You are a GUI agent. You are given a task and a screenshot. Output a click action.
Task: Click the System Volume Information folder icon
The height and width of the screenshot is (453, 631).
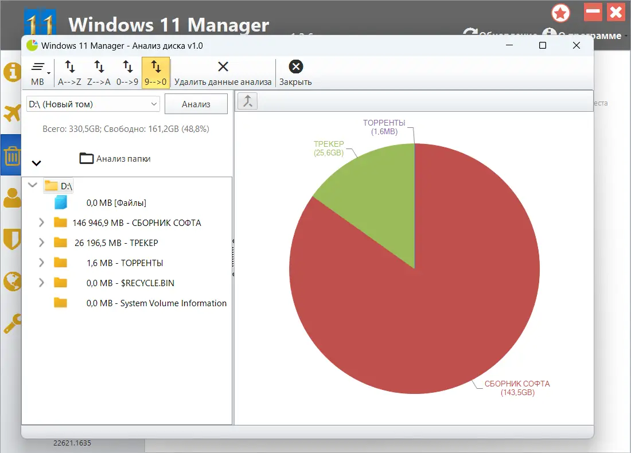click(x=60, y=303)
